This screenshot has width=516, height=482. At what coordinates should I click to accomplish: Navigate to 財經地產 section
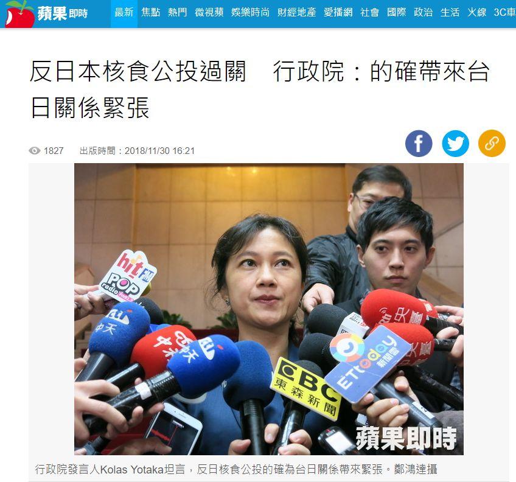coord(296,13)
